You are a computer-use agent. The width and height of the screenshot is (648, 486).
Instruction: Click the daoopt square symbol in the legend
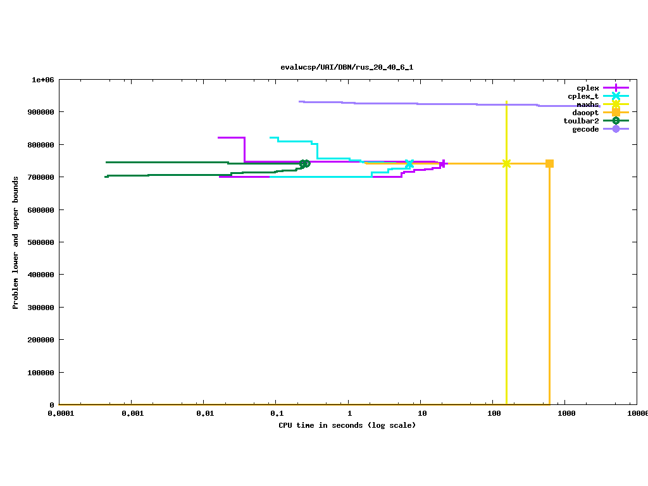coord(616,113)
